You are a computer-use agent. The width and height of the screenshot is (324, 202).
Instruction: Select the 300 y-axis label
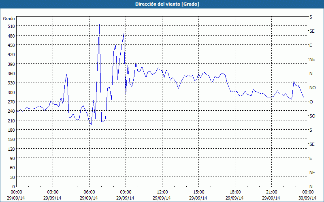(11, 93)
